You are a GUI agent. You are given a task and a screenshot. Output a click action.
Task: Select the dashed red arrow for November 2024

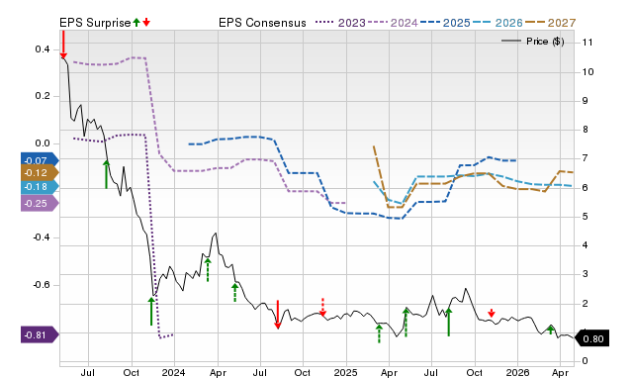pos(322,307)
